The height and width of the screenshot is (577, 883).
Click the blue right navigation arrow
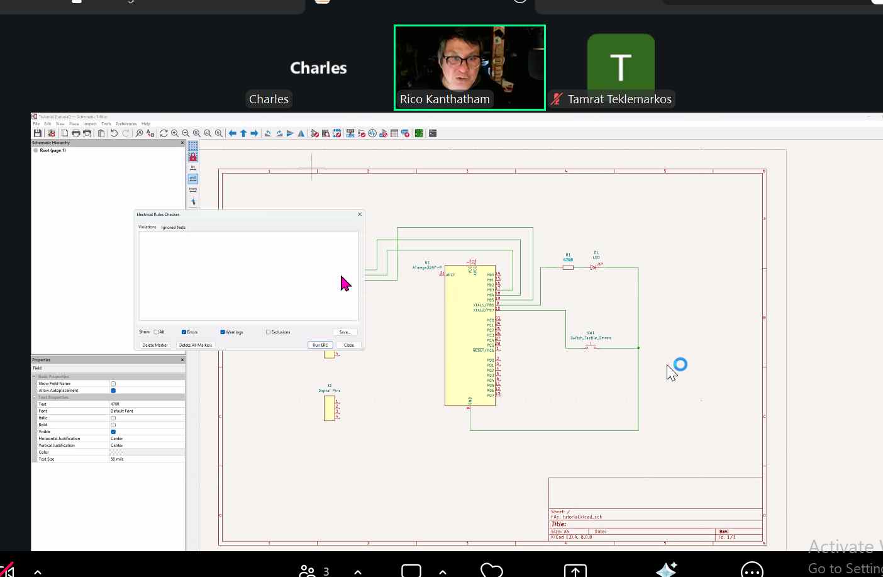[x=254, y=133]
